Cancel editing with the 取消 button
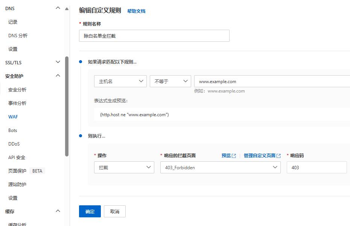This screenshot has height=226, width=350. [x=114, y=211]
